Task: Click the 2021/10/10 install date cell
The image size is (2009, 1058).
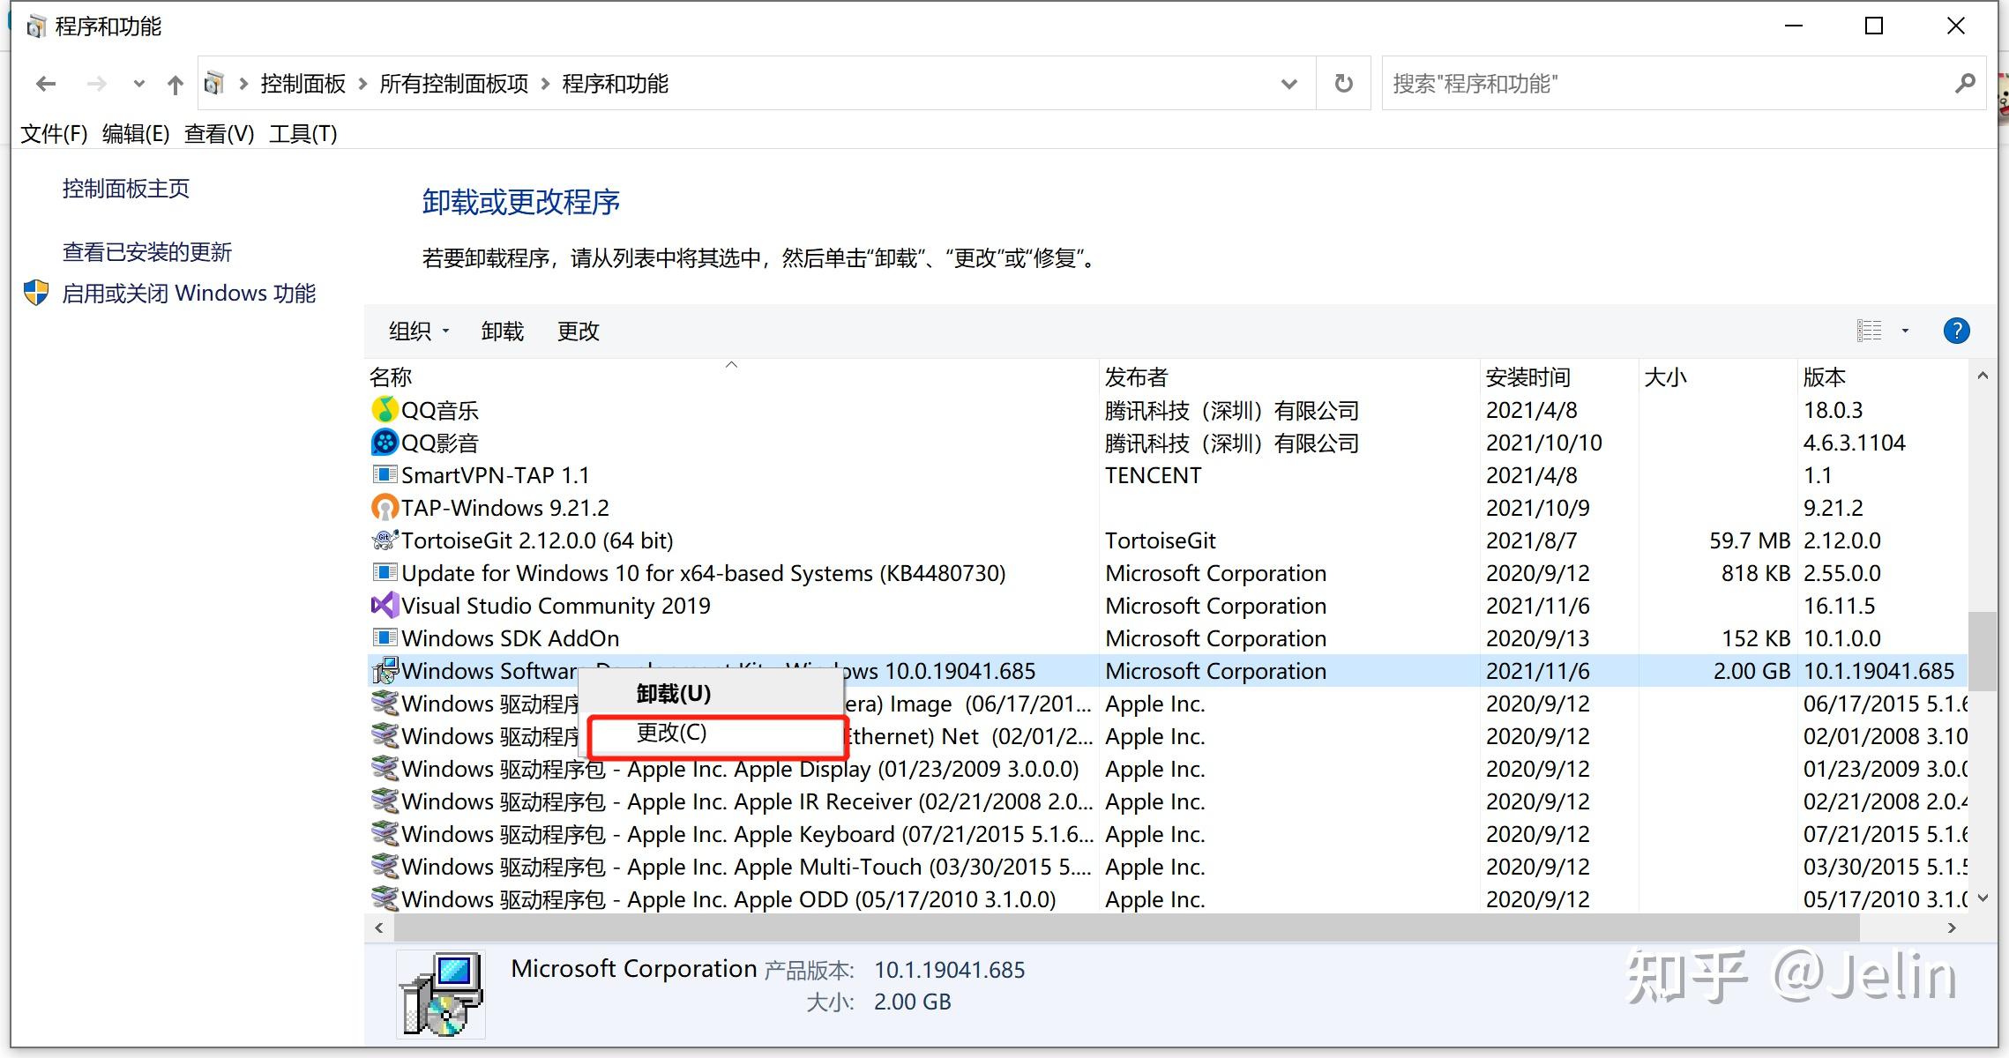Action: [1543, 443]
